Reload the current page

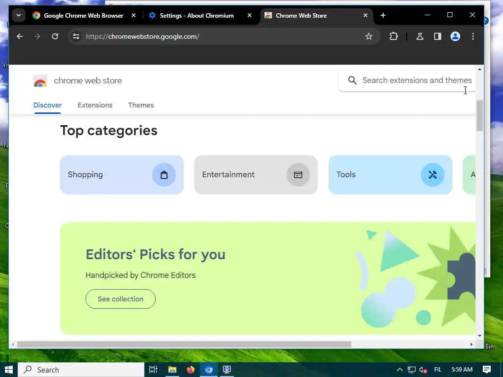(x=55, y=36)
